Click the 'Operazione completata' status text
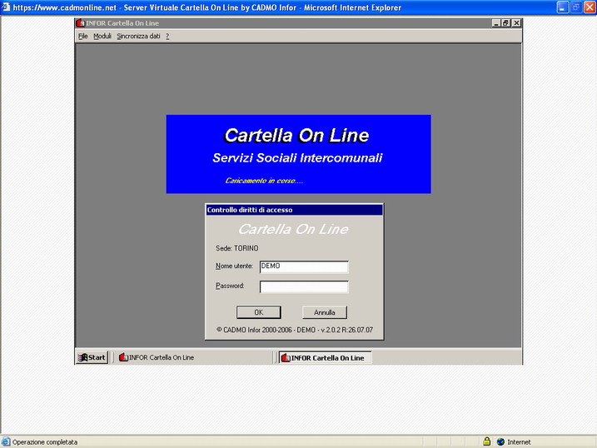This screenshot has height=448, width=597. click(x=45, y=442)
